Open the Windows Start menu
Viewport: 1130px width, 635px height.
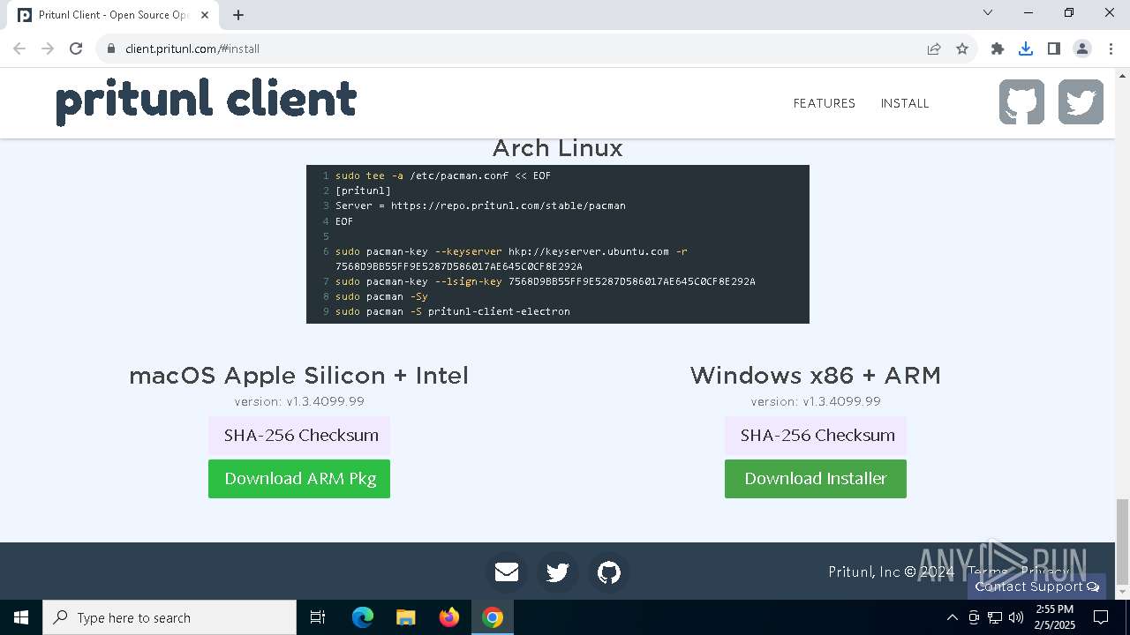(21, 617)
